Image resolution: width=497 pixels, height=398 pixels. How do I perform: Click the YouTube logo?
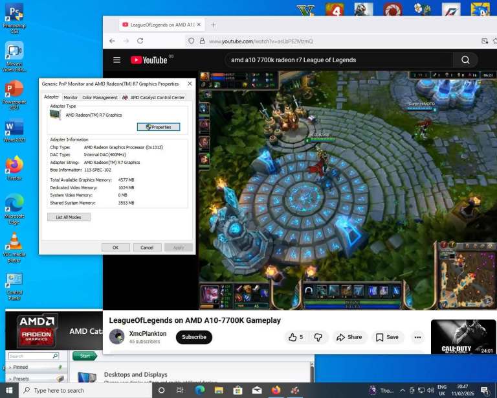point(149,60)
